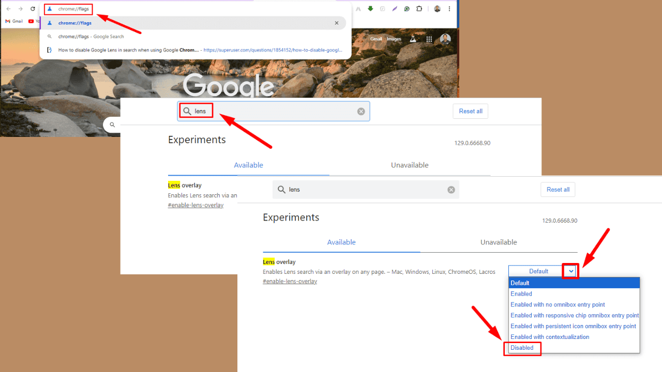The height and width of the screenshot is (372, 662).
Task: Click the green circular extension icon
Action: [407, 9]
